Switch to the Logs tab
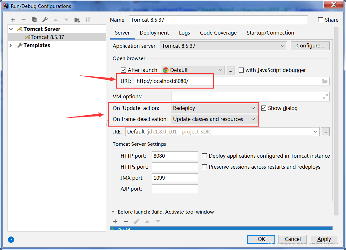Viewport: 346px width, 250px height. pos(185,33)
